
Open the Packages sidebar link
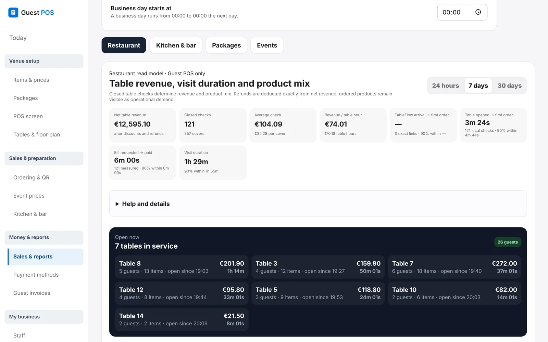[x=26, y=98]
